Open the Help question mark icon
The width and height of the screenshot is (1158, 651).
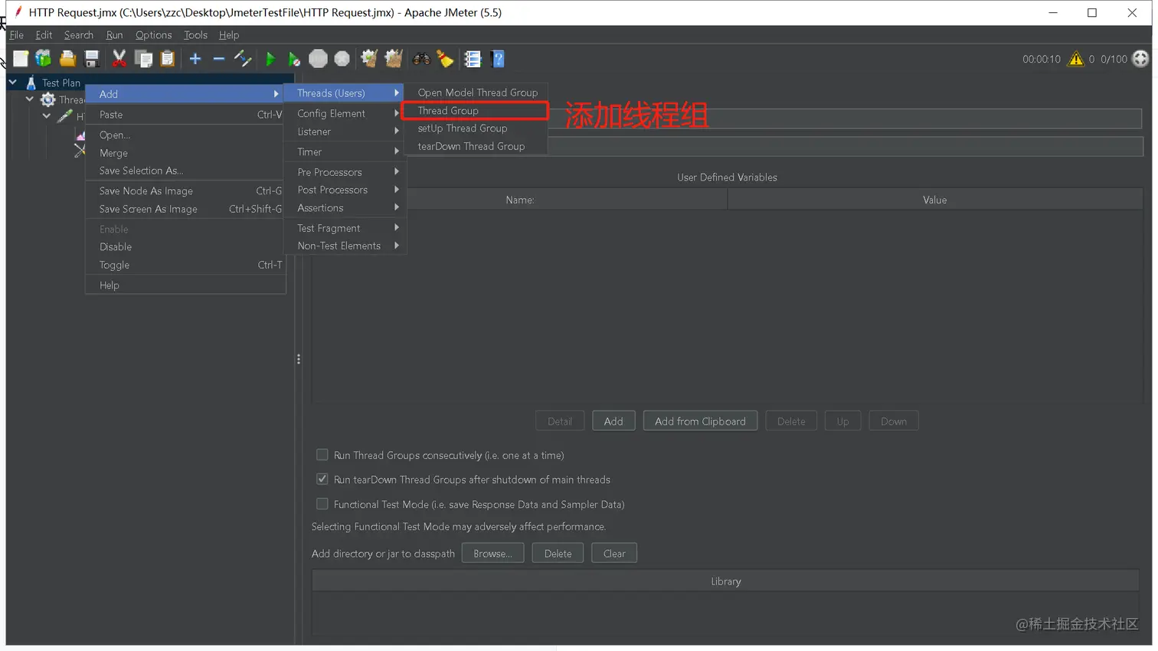pos(498,59)
